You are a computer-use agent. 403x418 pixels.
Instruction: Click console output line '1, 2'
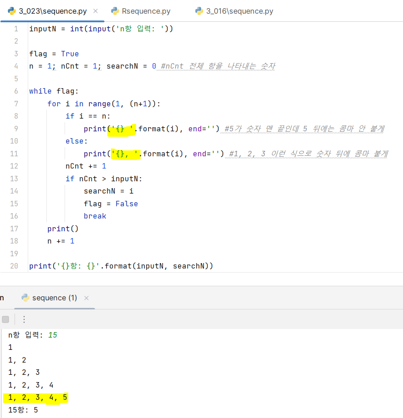pos(17,360)
